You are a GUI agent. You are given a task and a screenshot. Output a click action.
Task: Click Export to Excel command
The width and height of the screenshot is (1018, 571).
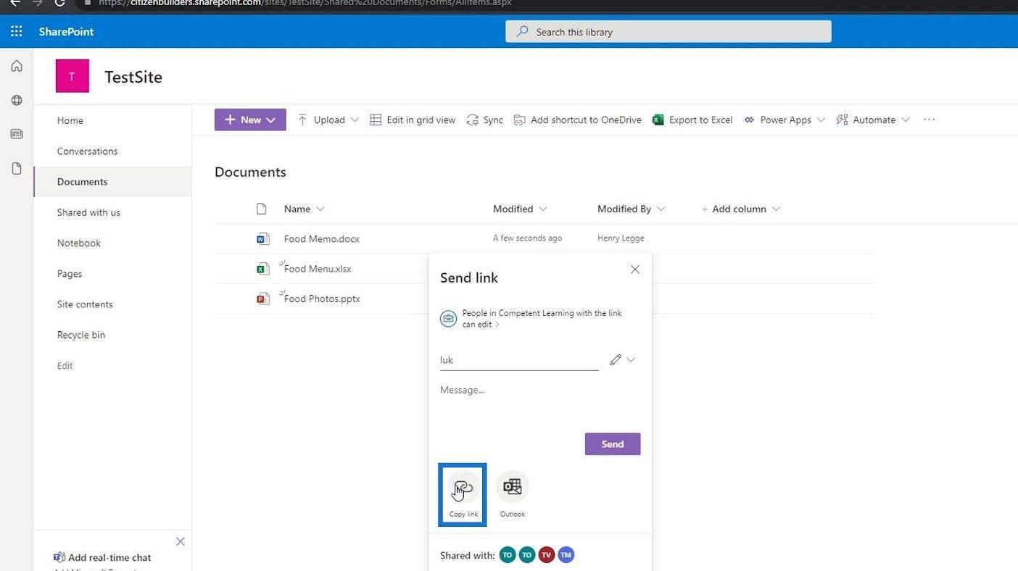(x=692, y=120)
